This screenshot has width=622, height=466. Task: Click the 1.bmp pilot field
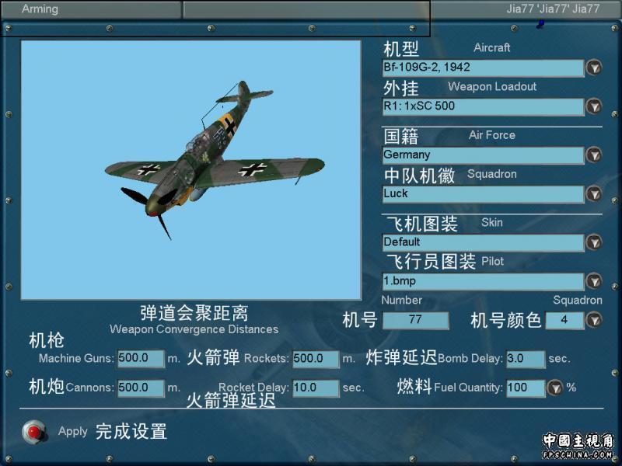click(483, 281)
